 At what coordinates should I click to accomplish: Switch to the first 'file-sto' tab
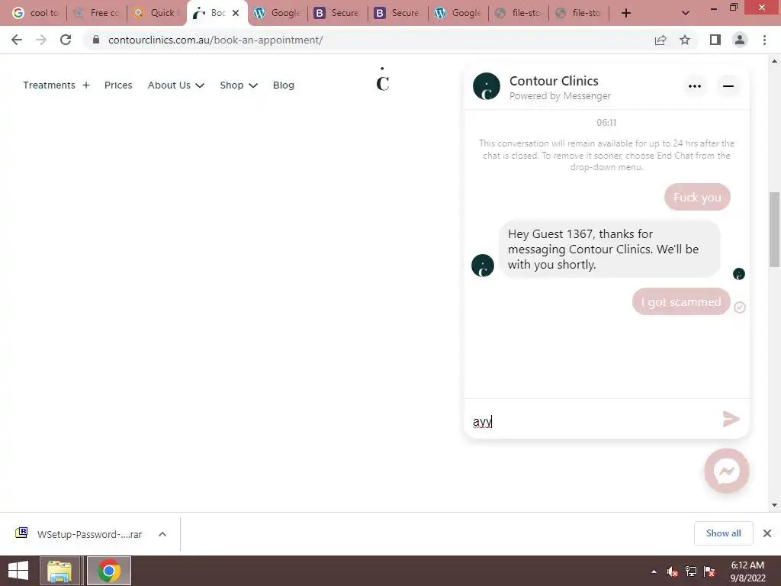[519, 13]
